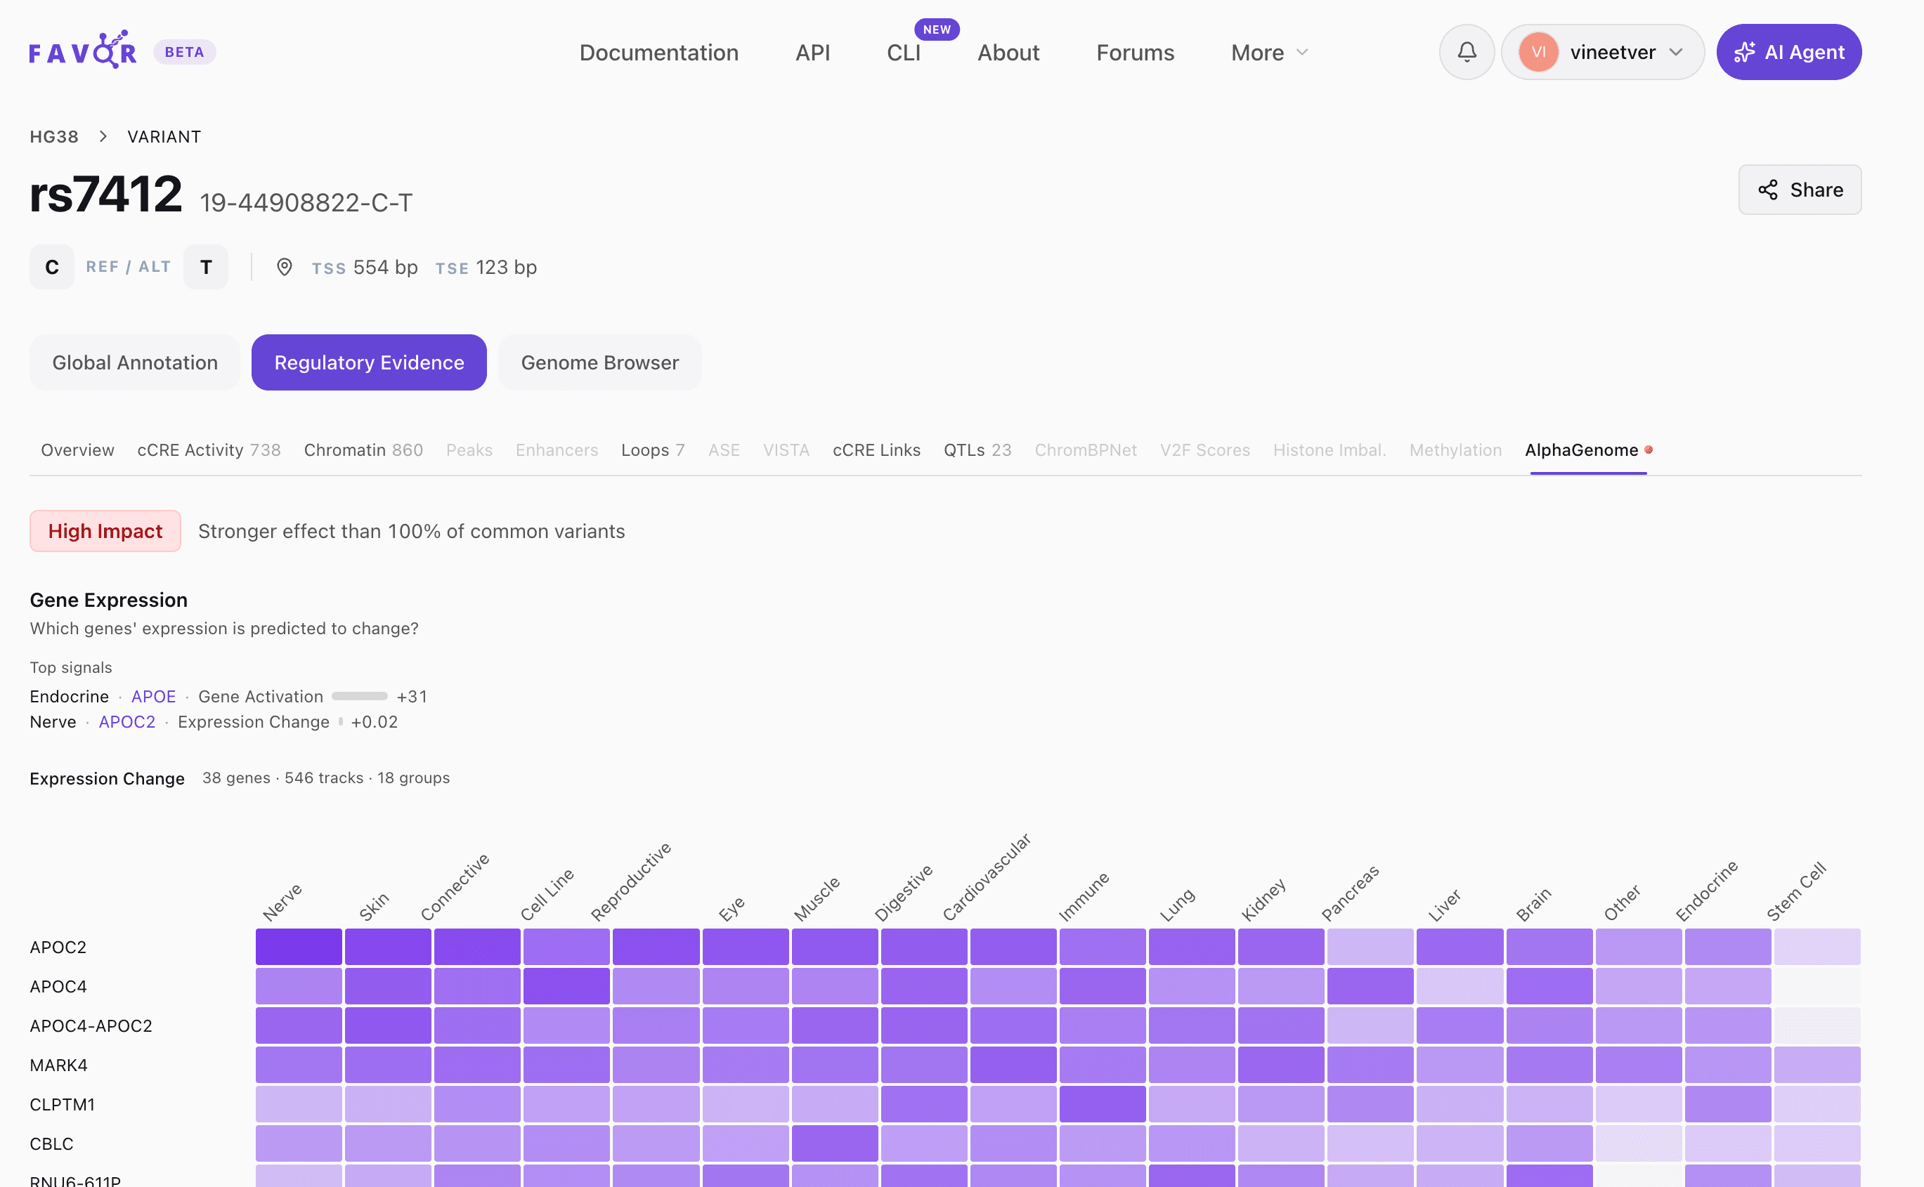
Task: Click the location pin icon
Action: [x=285, y=268]
